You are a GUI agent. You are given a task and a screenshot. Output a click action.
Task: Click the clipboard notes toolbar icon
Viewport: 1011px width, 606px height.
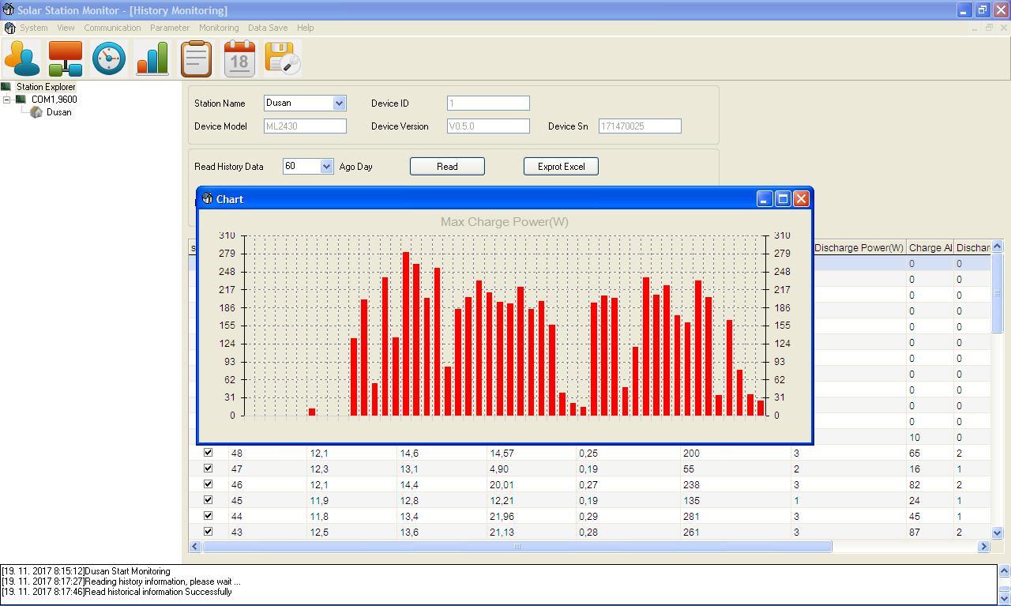click(x=196, y=59)
